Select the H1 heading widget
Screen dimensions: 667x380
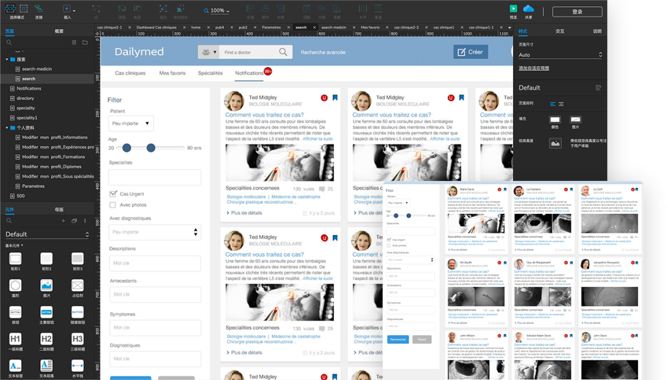point(15,339)
